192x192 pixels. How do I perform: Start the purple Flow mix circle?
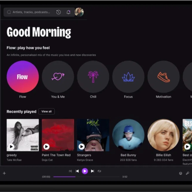pos(23,77)
